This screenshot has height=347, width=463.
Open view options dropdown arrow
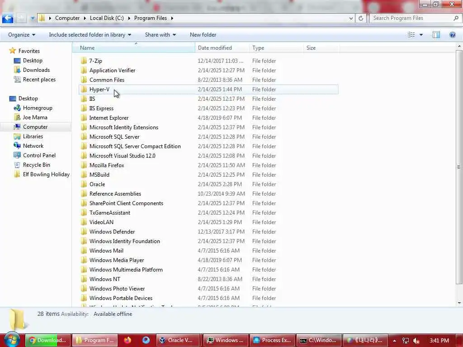click(421, 35)
